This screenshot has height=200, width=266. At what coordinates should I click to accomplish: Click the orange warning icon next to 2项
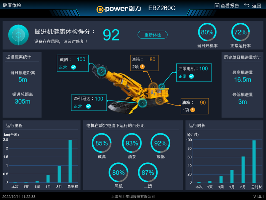(142, 67)
